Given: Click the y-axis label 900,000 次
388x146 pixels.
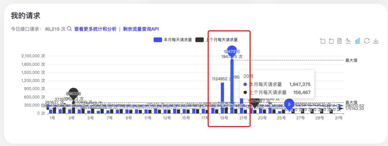Looking at the screenshot, I should click(35, 89).
